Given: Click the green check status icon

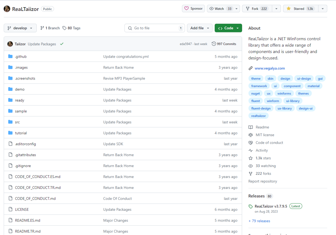Looking at the screenshot, I should coord(62,44).
